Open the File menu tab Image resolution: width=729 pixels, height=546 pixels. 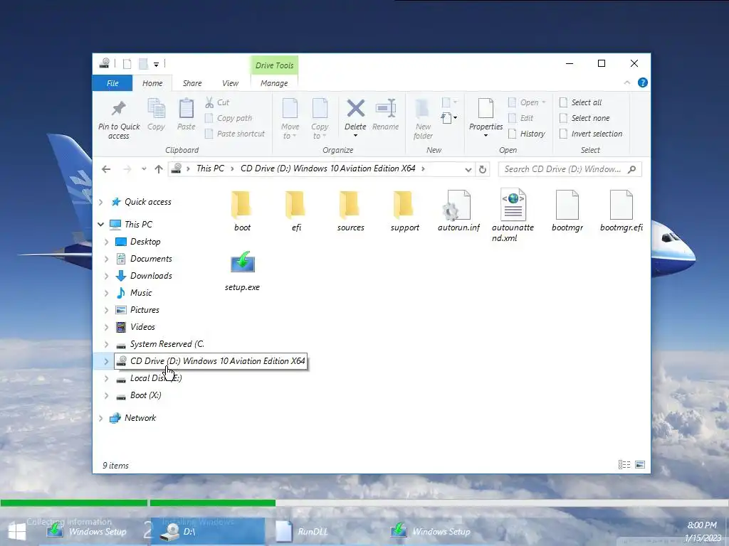112,83
